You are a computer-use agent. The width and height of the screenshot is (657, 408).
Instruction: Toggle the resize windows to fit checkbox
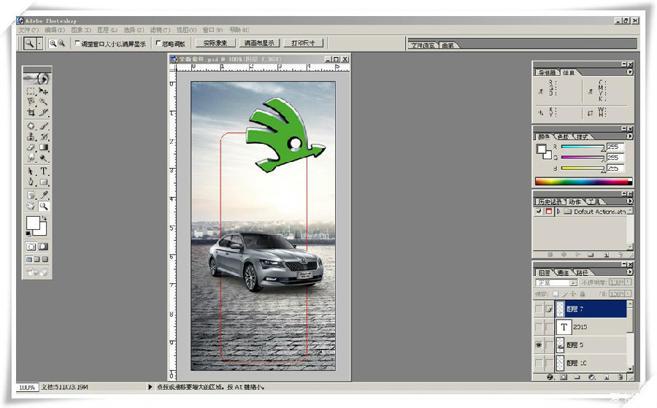pos(77,43)
